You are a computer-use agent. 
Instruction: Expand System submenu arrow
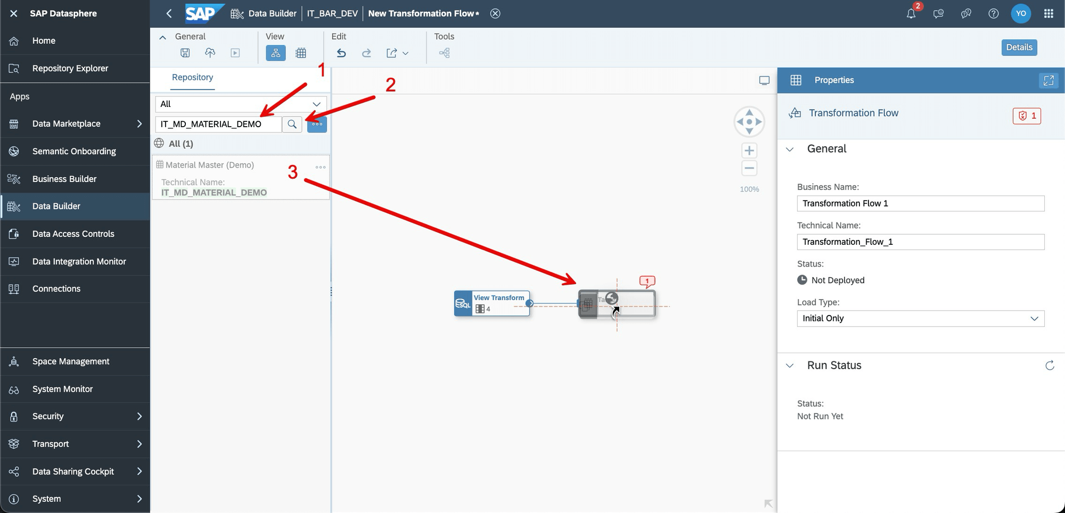pos(139,499)
